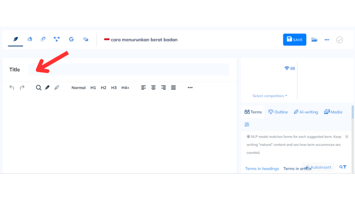Open the Google SERP preview icon
This screenshot has width=355, height=200.
click(71, 39)
